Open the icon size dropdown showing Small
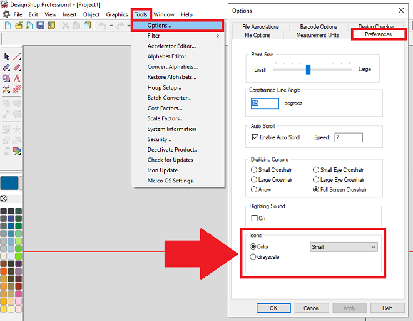The image size is (413, 321). 344,247
